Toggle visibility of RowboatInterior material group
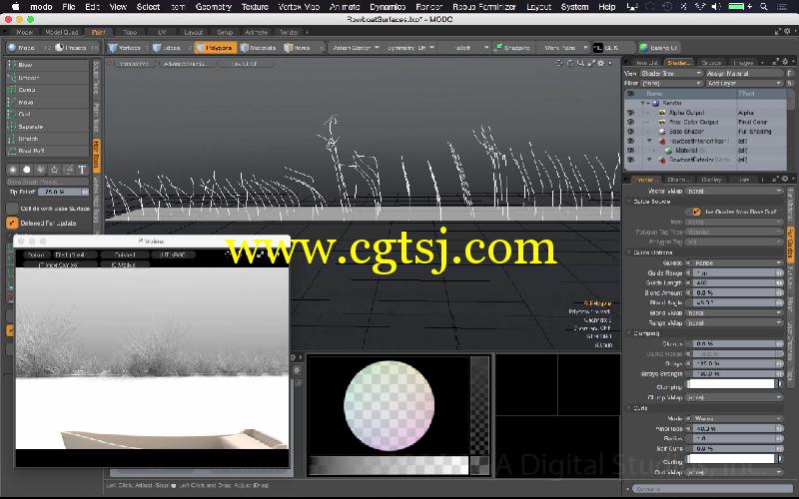This screenshot has height=499, width=799. (631, 141)
